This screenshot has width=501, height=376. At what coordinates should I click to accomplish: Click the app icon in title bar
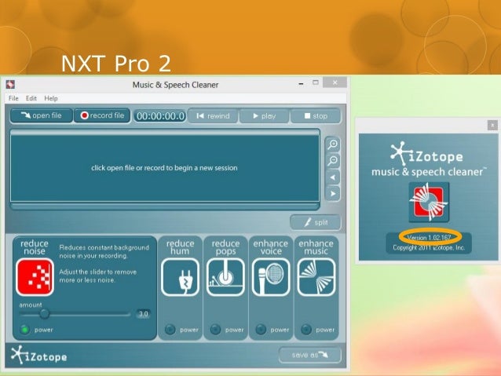point(10,85)
